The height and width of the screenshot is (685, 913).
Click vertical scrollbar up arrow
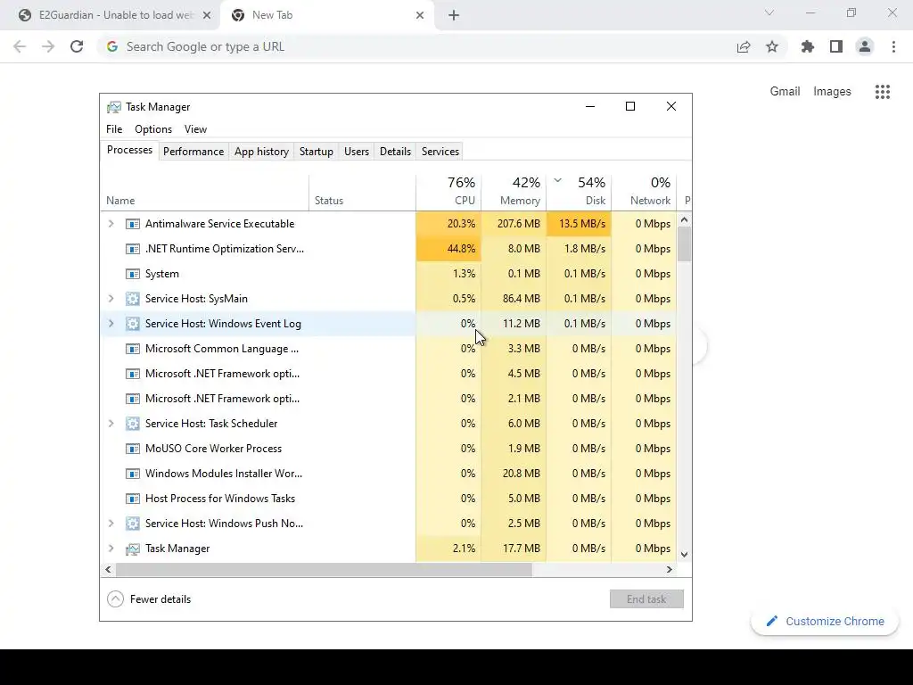[x=684, y=219]
